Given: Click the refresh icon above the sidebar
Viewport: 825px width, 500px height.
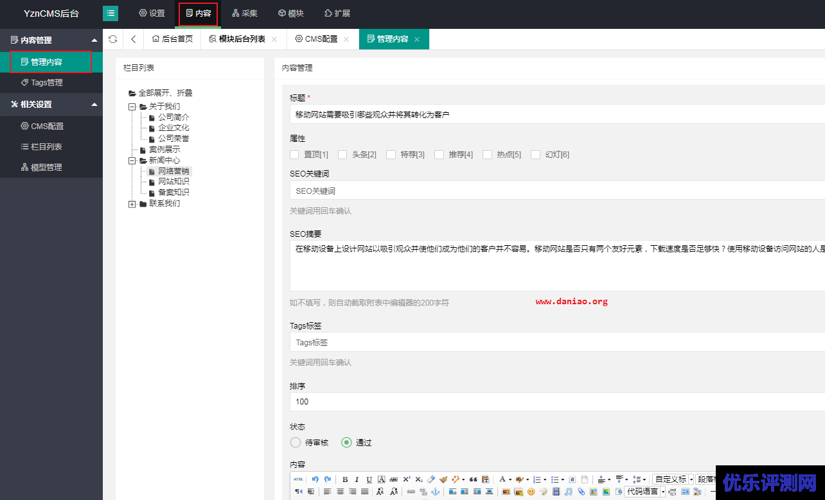Looking at the screenshot, I should tap(112, 39).
